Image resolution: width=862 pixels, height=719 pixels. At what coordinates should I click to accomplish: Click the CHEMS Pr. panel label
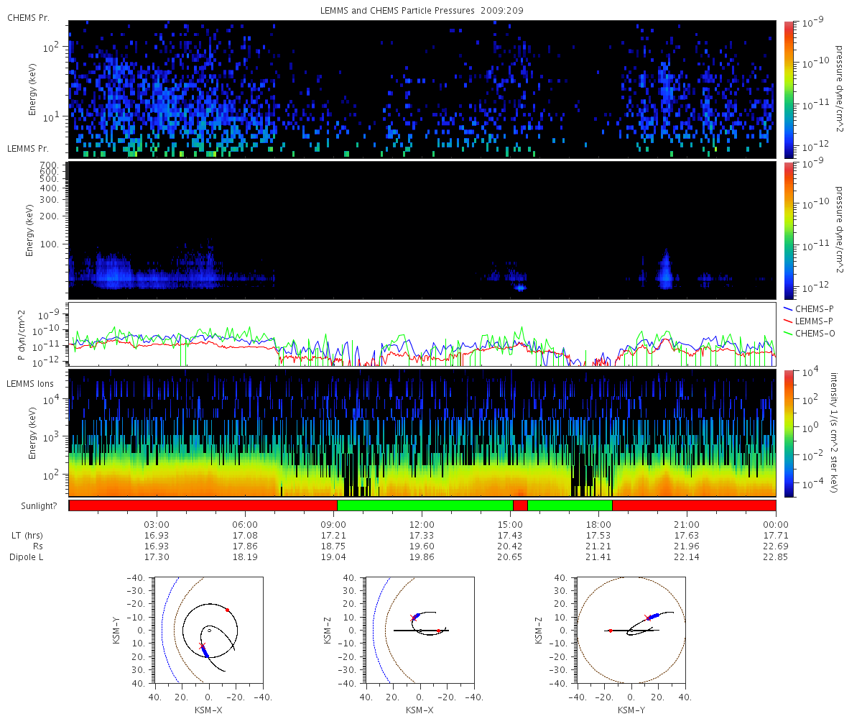tap(28, 17)
